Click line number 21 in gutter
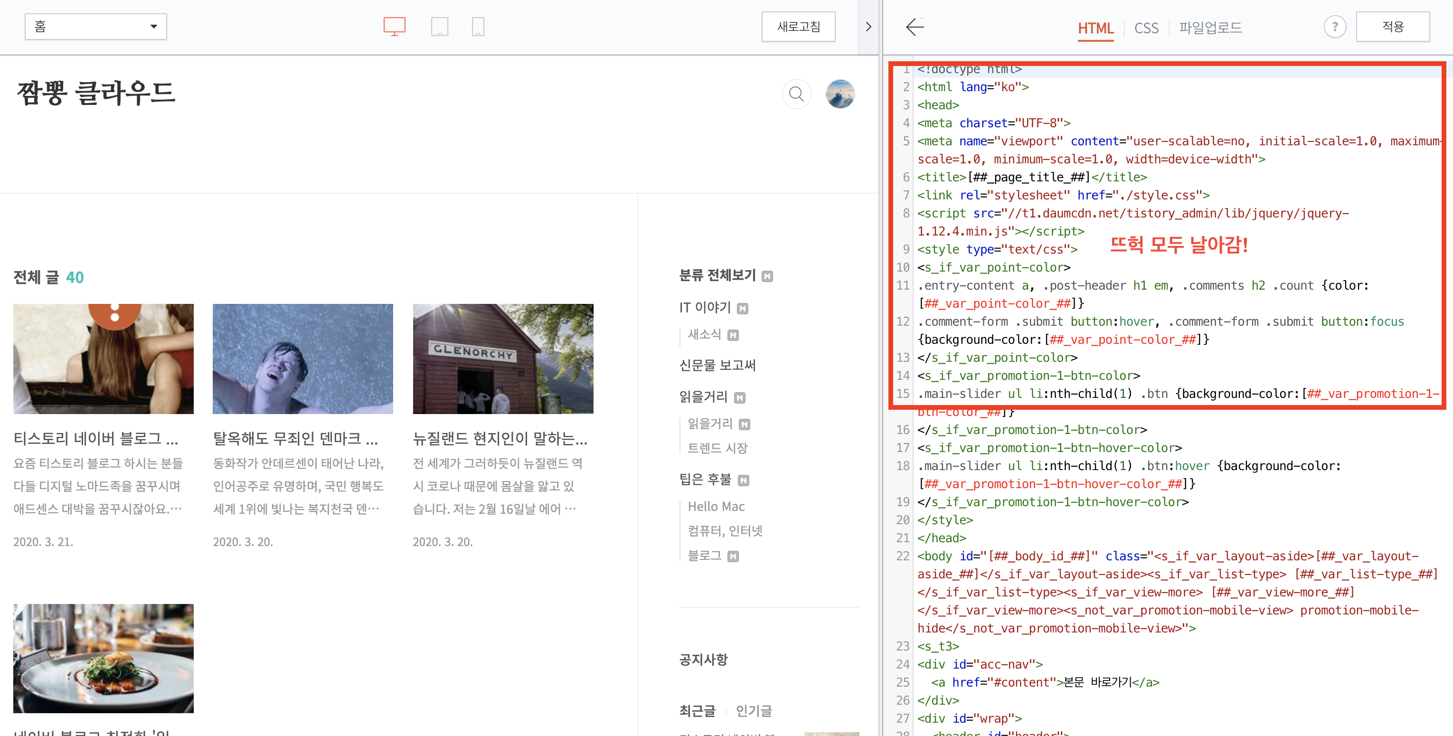1453x736 pixels. (903, 538)
